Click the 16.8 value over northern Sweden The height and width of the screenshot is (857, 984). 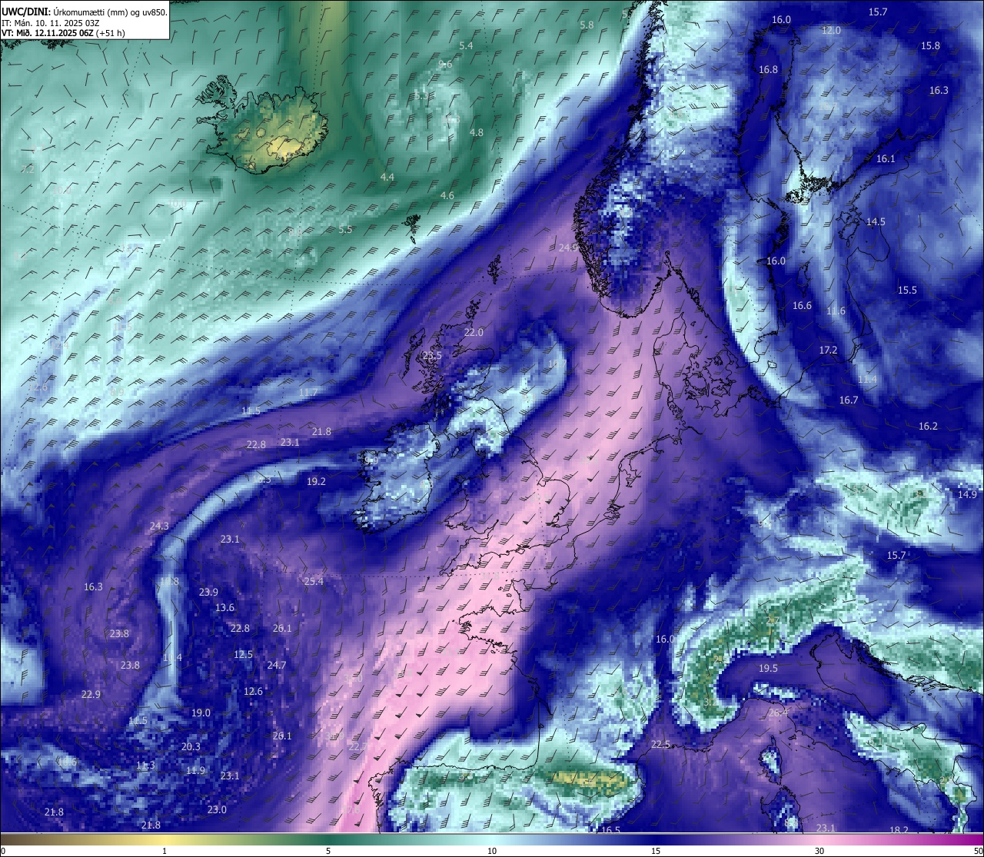click(x=768, y=69)
